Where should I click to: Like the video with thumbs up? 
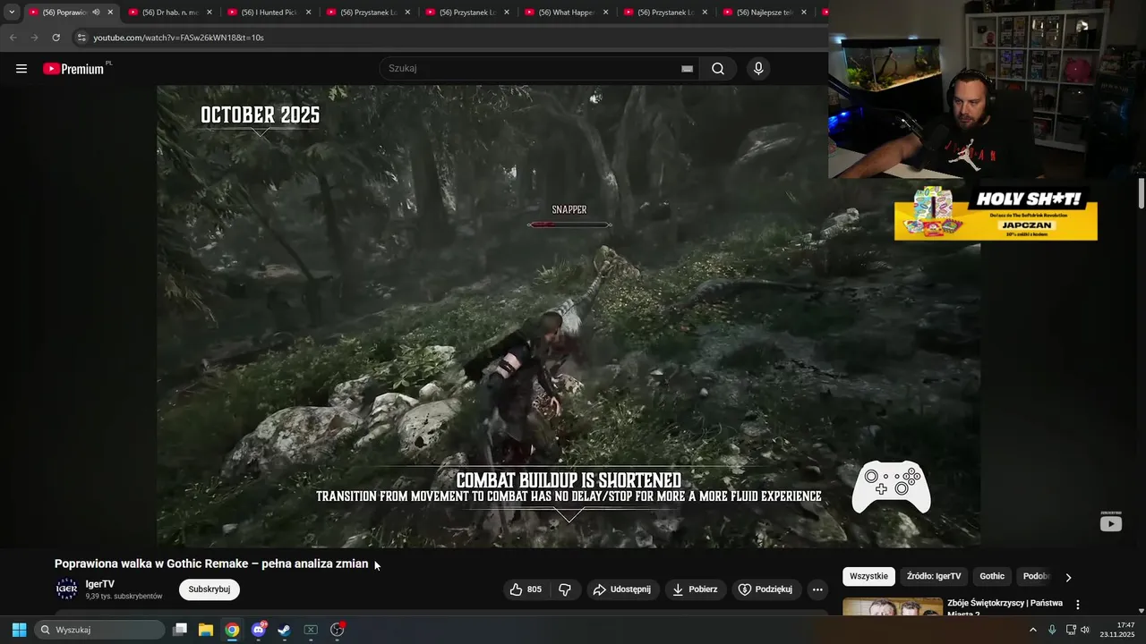(x=526, y=589)
